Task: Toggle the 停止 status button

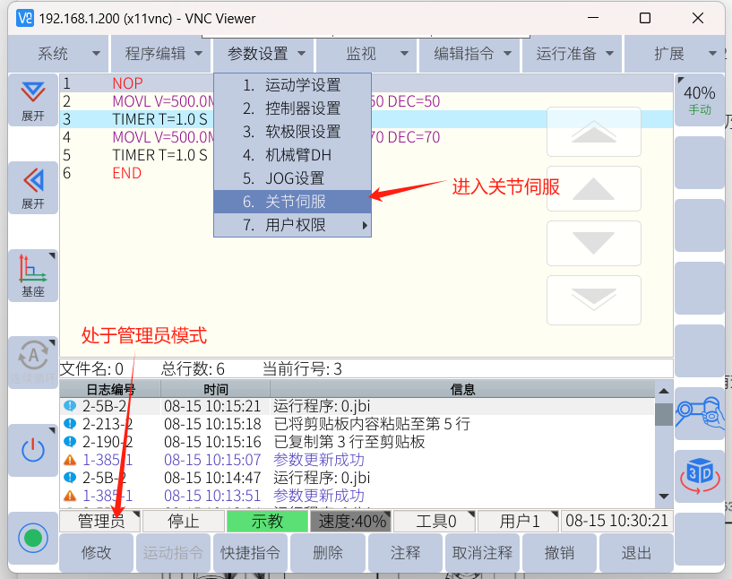Action: 184,521
